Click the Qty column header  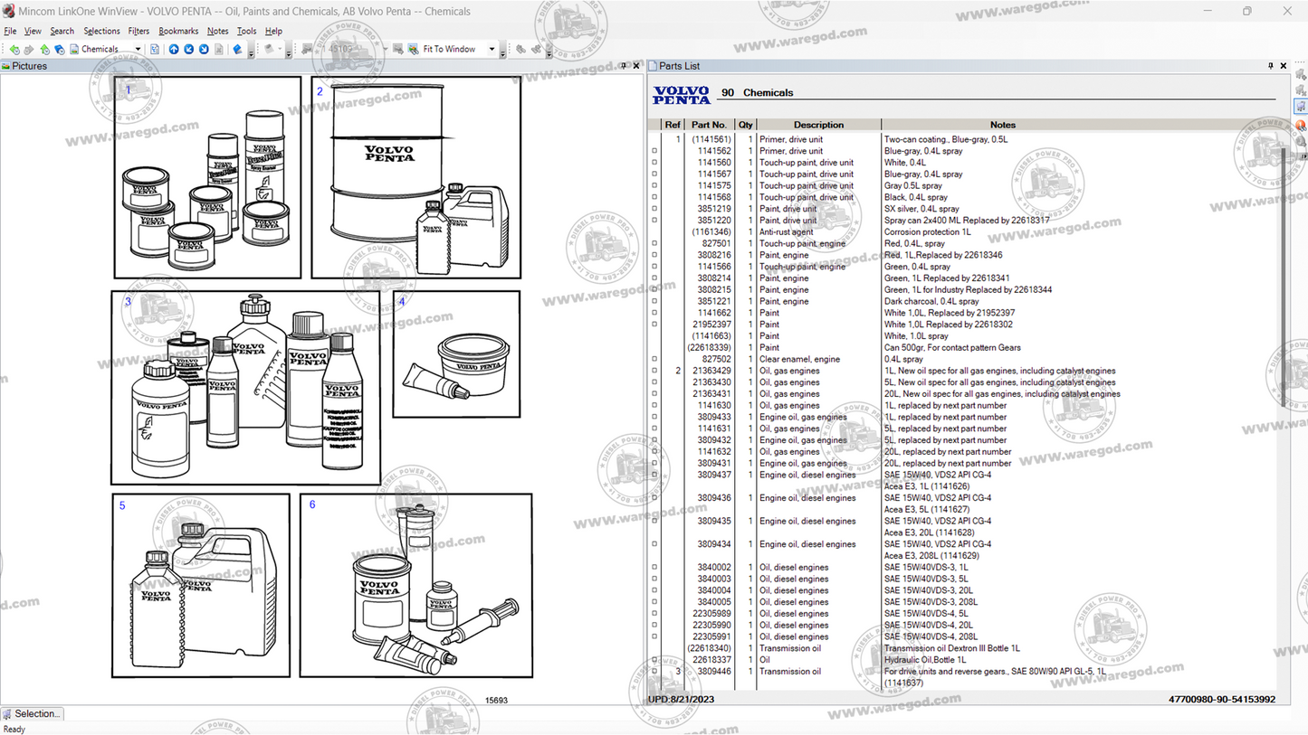point(745,125)
